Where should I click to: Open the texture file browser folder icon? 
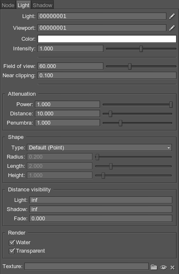point(154,267)
